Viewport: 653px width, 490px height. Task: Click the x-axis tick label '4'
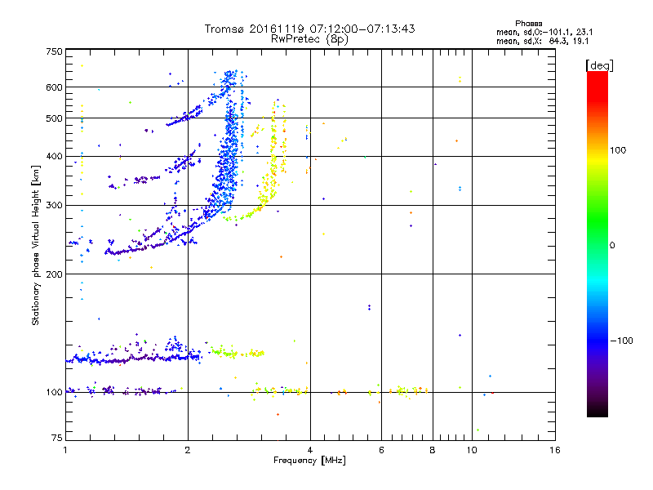[310, 450]
